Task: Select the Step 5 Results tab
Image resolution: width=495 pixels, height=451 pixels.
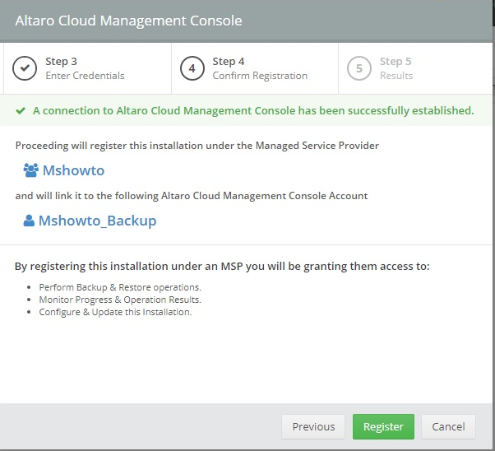Action: point(415,68)
